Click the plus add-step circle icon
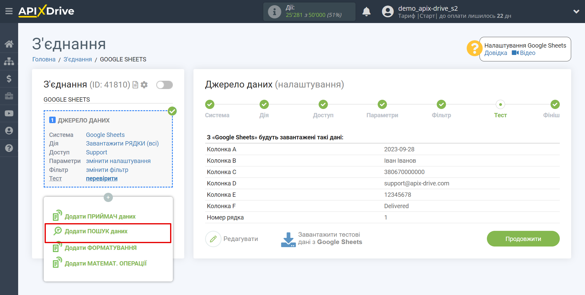The width and height of the screenshot is (585, 295). (108, 197)
